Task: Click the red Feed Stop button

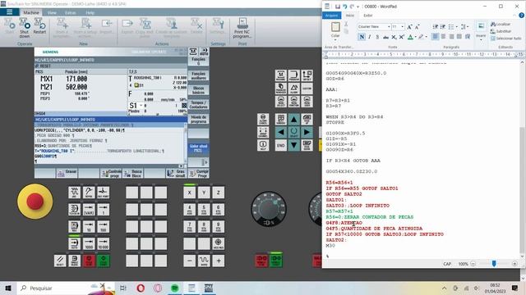Action: tap(261, 261)
